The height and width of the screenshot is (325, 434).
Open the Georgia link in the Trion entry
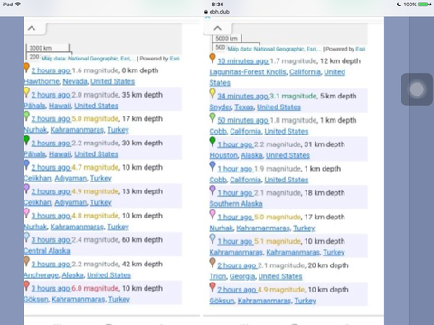[242, 276]
